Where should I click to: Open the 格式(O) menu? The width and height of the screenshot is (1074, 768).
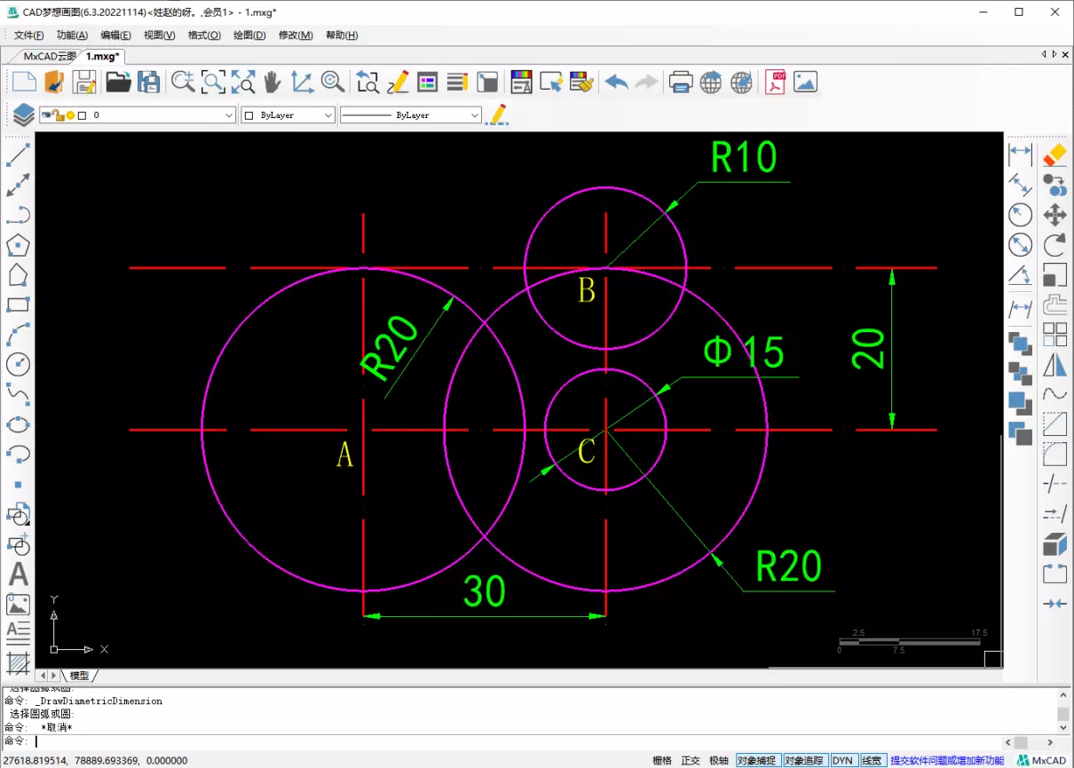[x=204, y=36]
